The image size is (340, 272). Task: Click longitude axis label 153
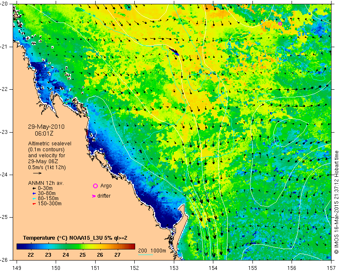coord(174,268)
